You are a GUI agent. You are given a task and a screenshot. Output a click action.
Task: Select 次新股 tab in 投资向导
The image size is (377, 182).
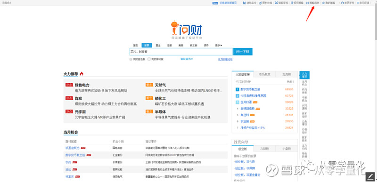tap(264, 149)
